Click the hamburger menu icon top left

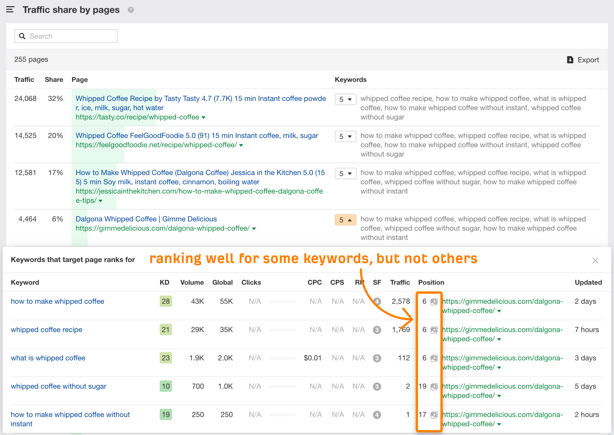[x=10, y=8]
